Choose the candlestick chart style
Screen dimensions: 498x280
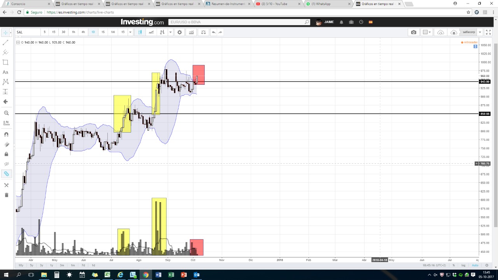[x=140, y=32]
